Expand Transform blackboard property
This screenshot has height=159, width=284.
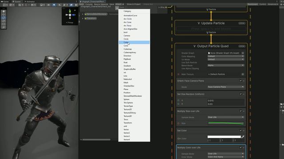coord(83,19)
